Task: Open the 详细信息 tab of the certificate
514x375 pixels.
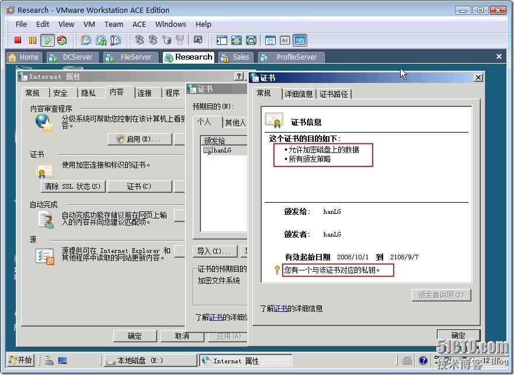Action: coord(298,94)
